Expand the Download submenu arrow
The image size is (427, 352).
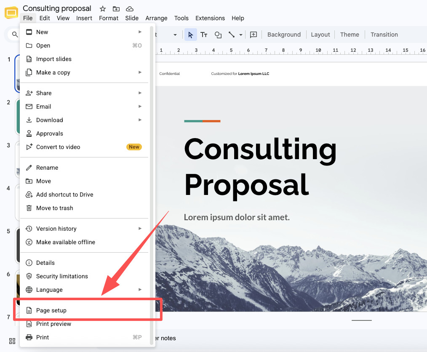point(140,120)
